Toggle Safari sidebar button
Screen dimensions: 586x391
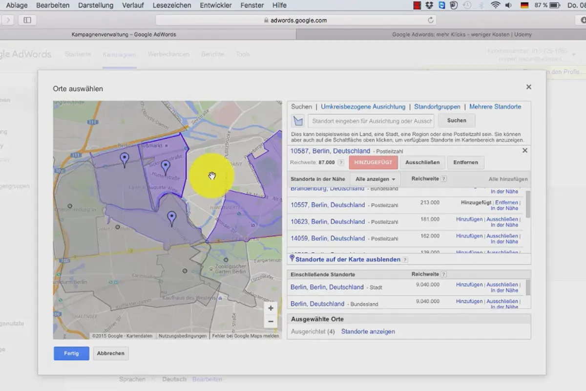click(27, 20)
